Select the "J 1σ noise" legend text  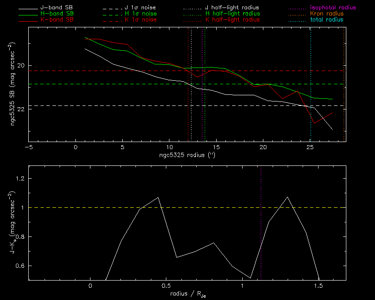(140, 7)
